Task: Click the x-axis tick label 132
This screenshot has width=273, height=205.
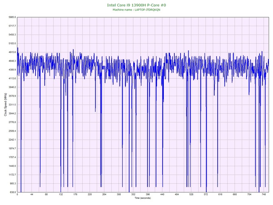Action: coord(61,194)
